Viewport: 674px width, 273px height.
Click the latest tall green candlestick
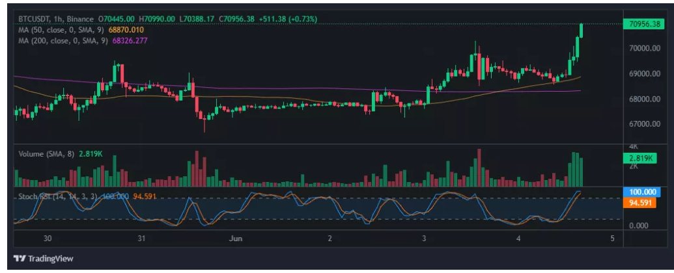point(581,31)
